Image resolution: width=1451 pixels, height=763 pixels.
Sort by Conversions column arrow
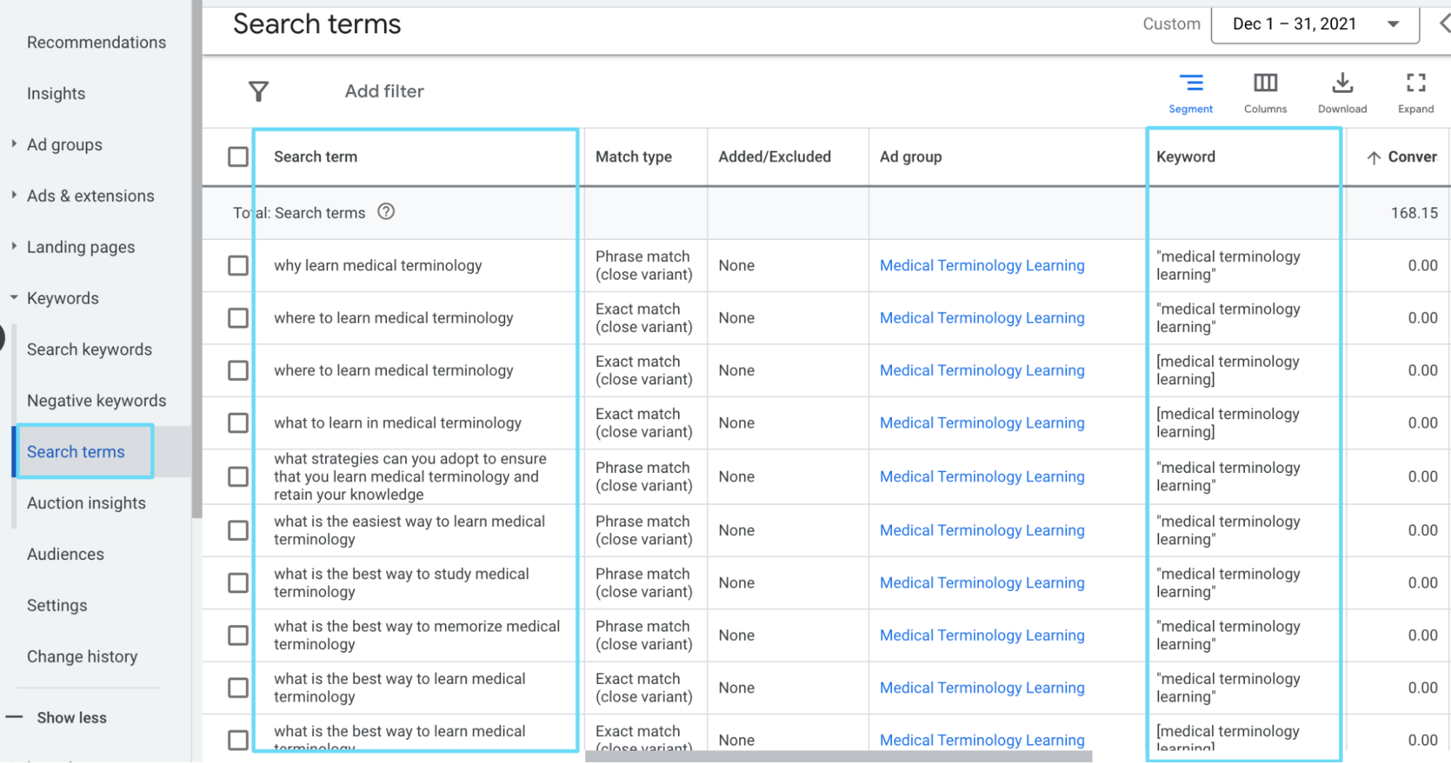(x=1373, y=157)
